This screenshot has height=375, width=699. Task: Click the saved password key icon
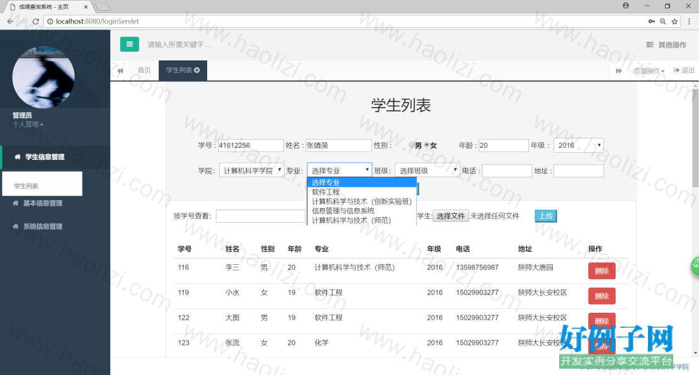point(651,21)
